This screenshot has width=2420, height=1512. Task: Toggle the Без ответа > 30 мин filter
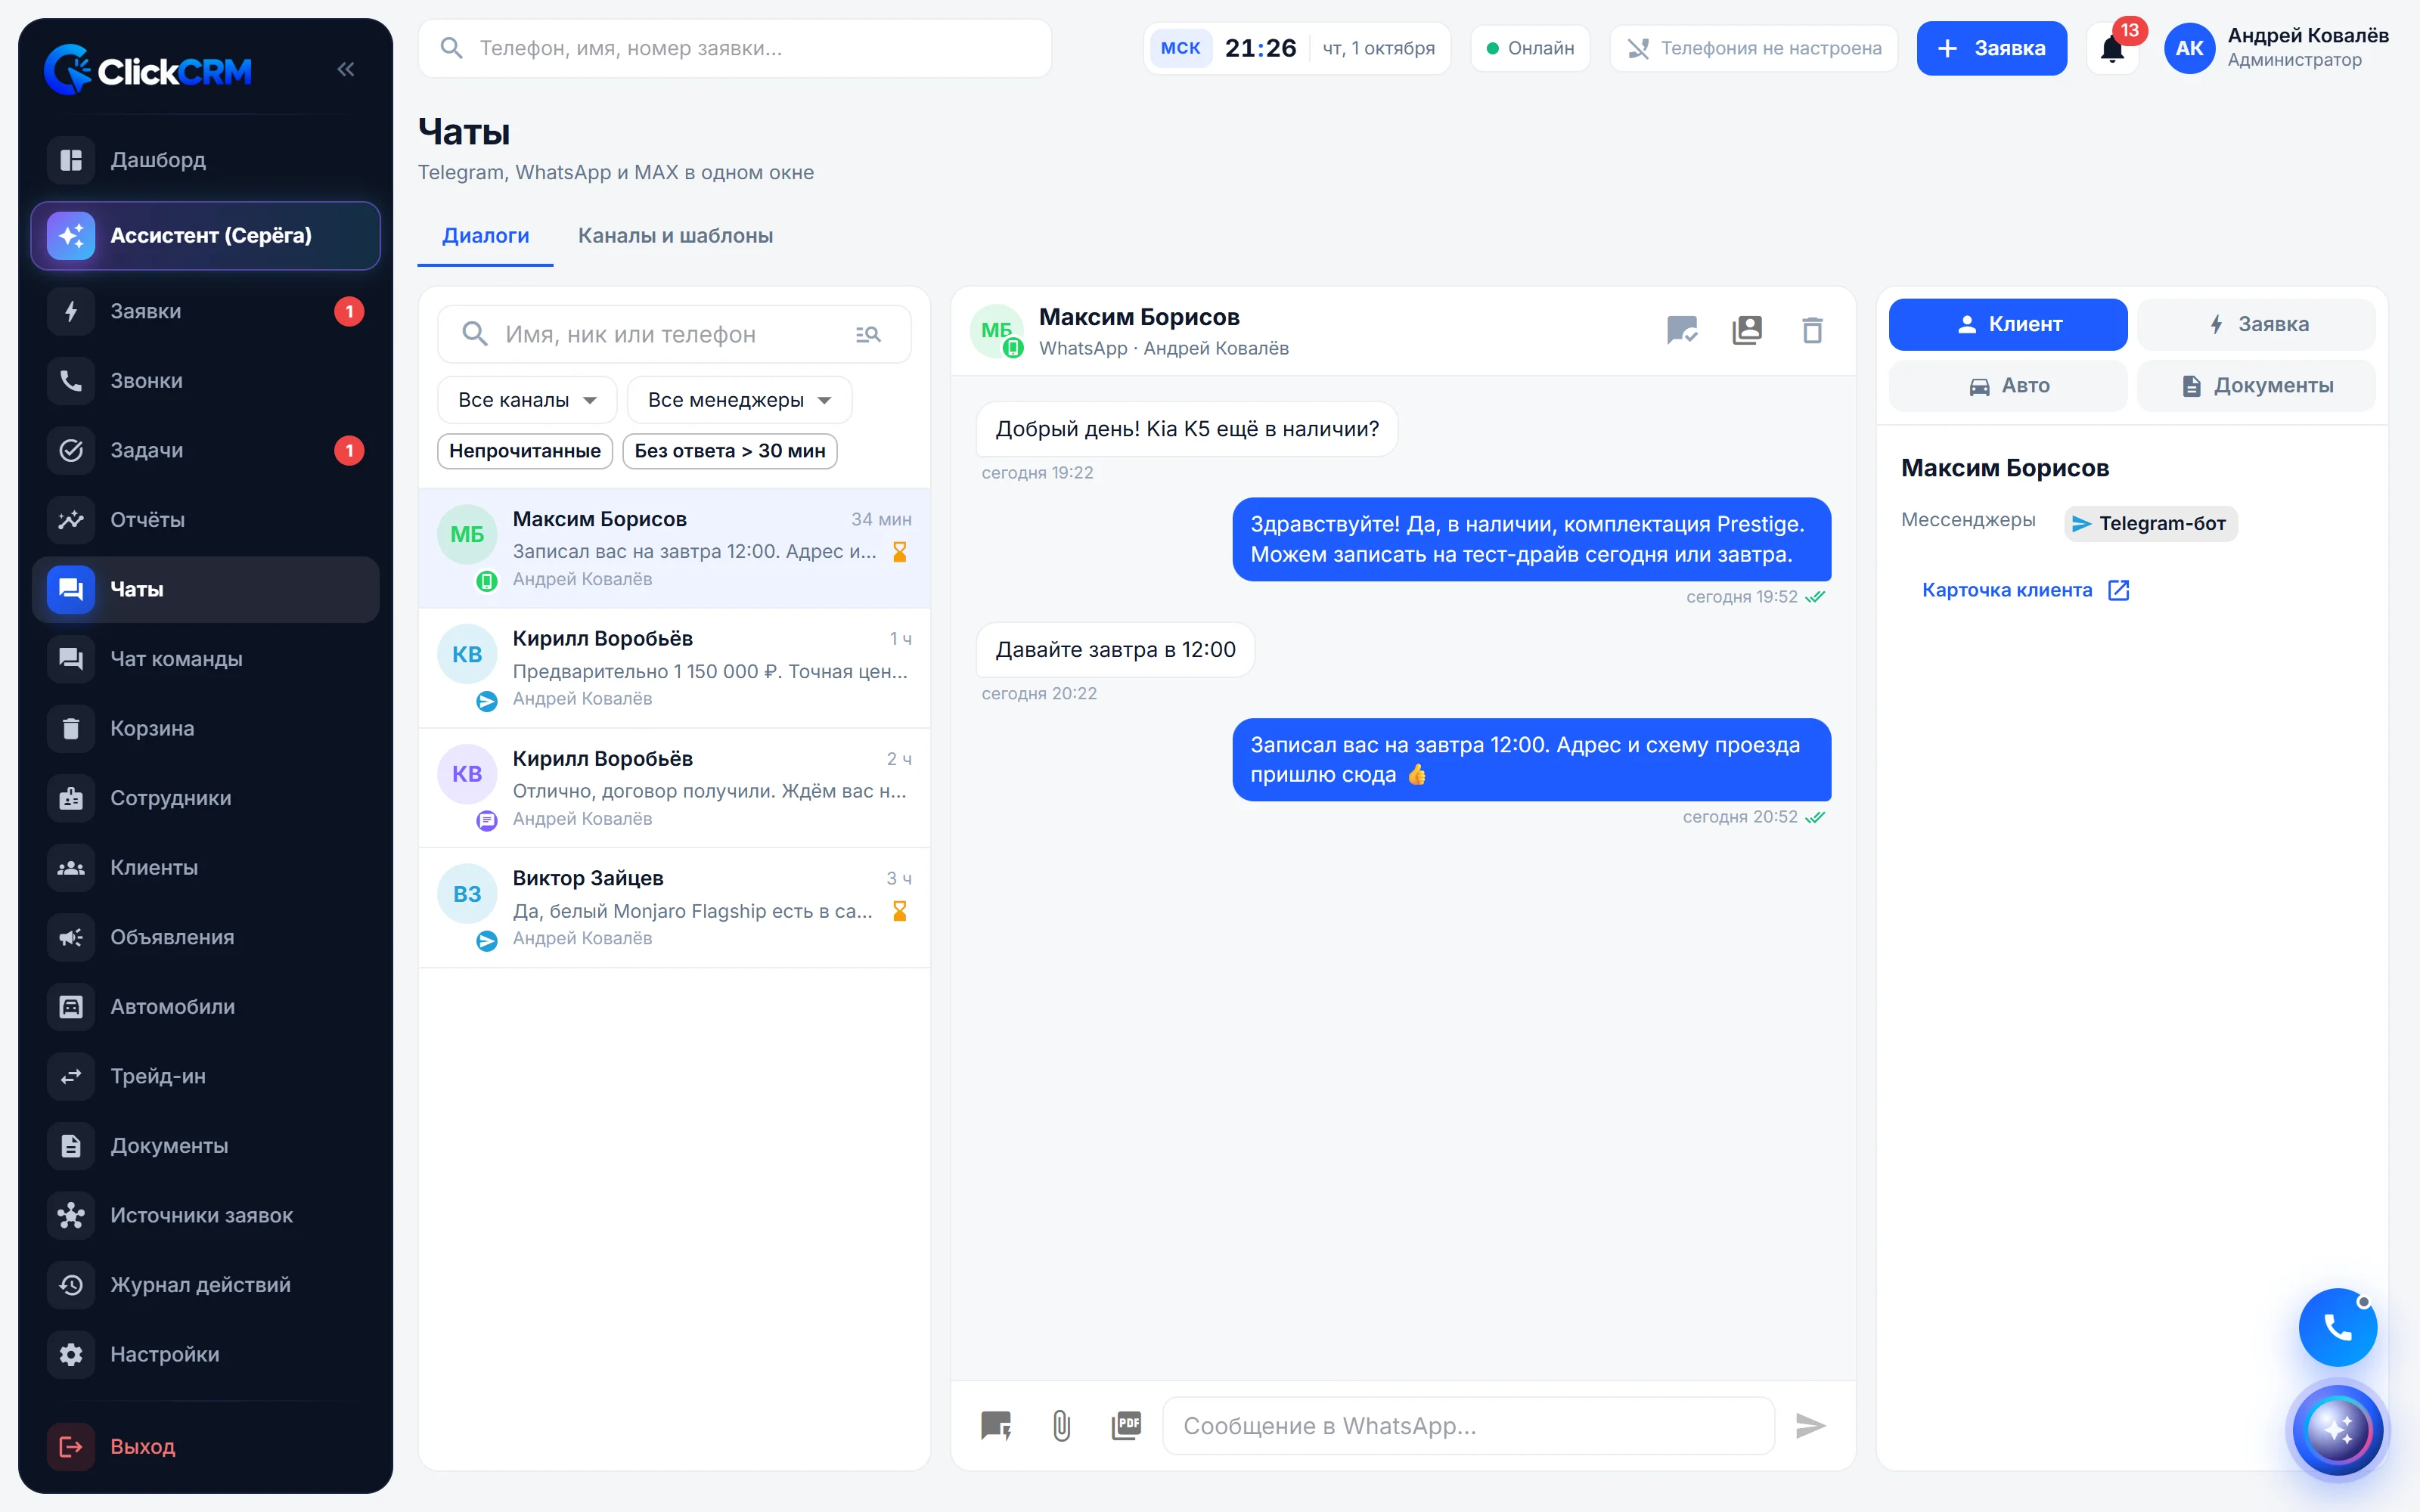pyautogui.click(x=730, y=451)
